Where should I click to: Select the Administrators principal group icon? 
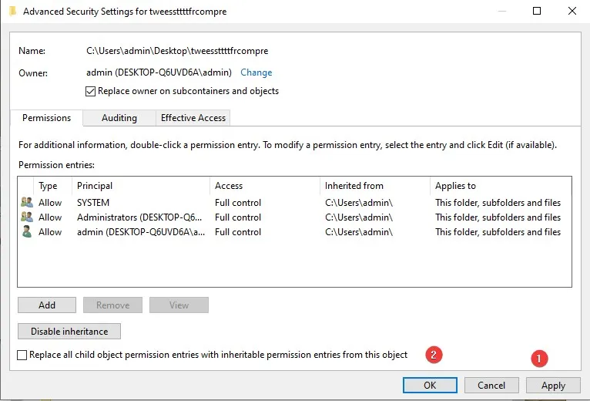(27, 217)
